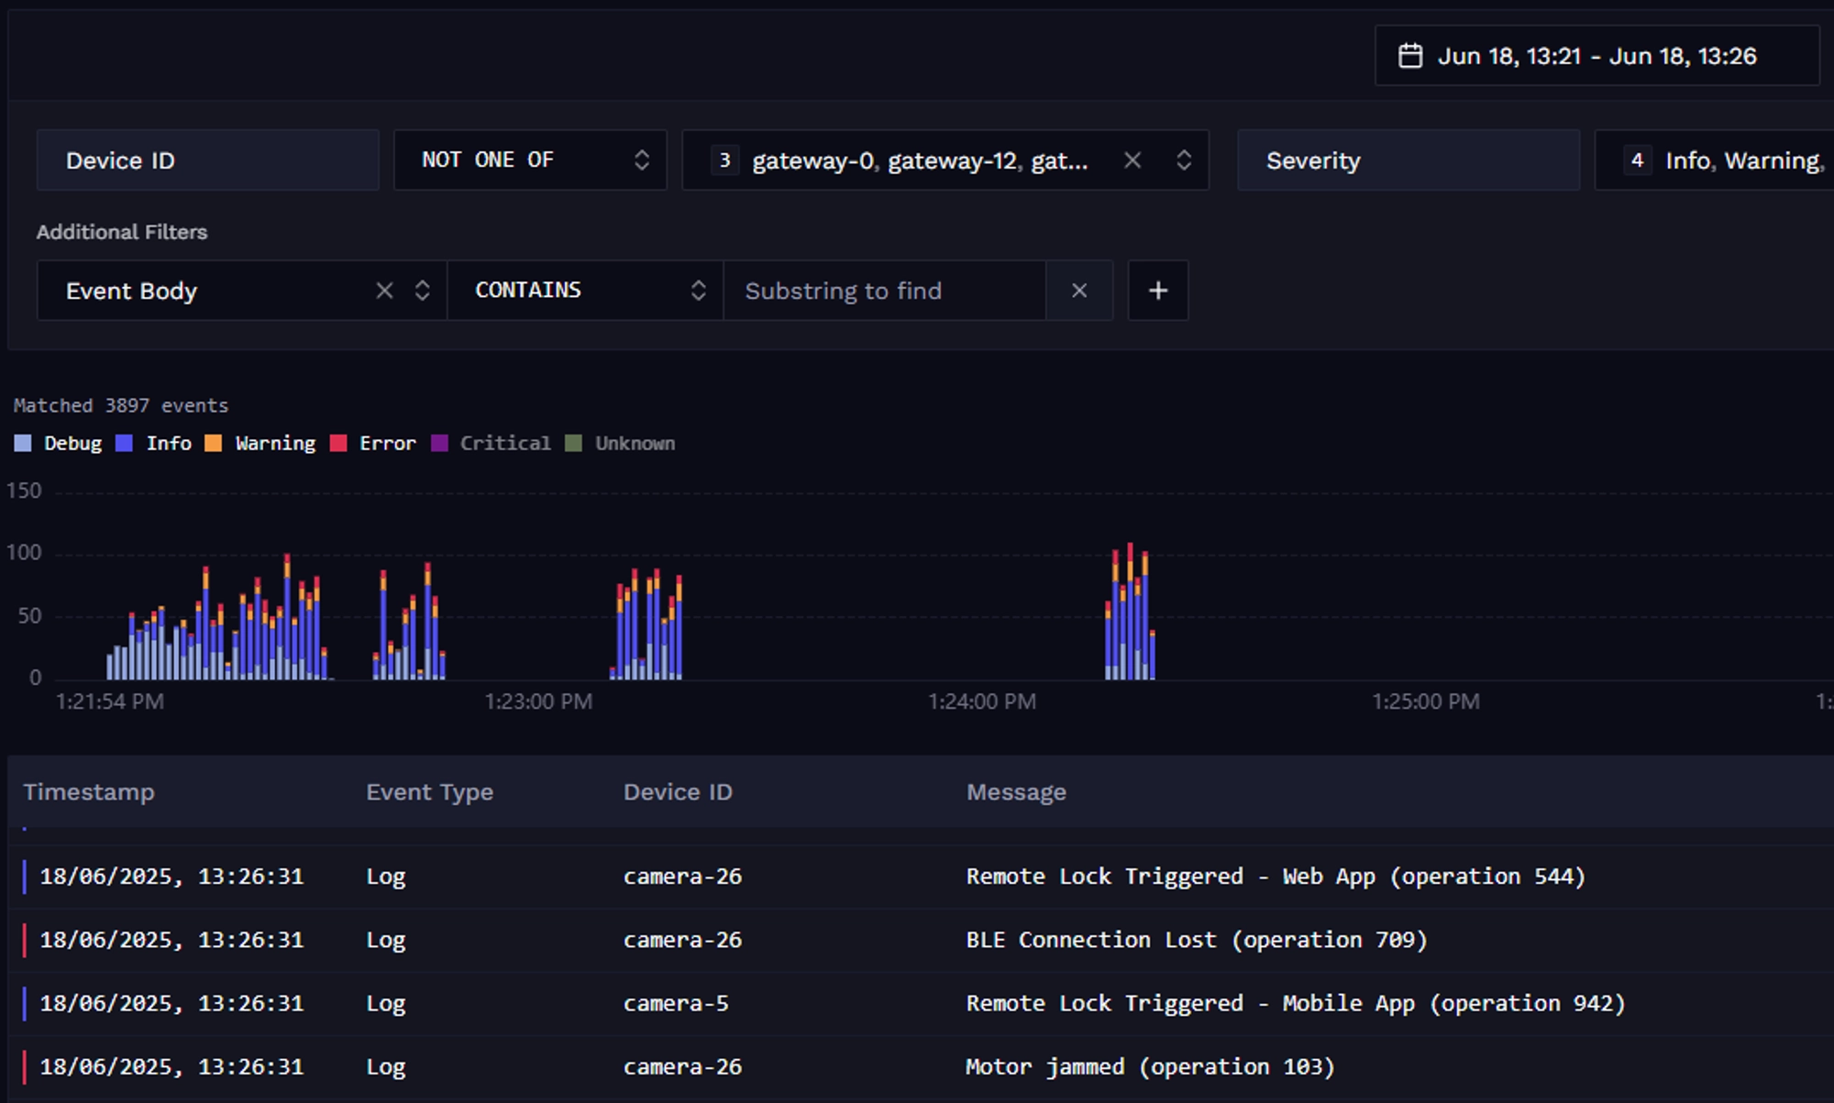Select the Matched 3897 events text
Screen dimensions: 1834x1103
click(121, 405)
